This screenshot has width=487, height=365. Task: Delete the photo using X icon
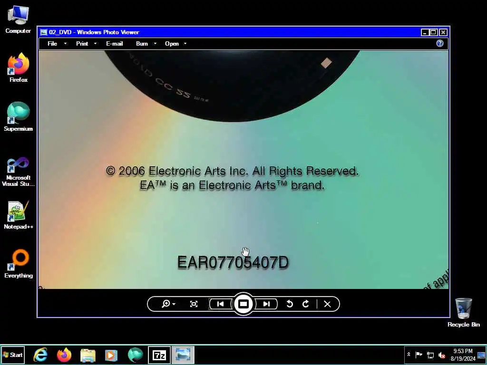327,304
